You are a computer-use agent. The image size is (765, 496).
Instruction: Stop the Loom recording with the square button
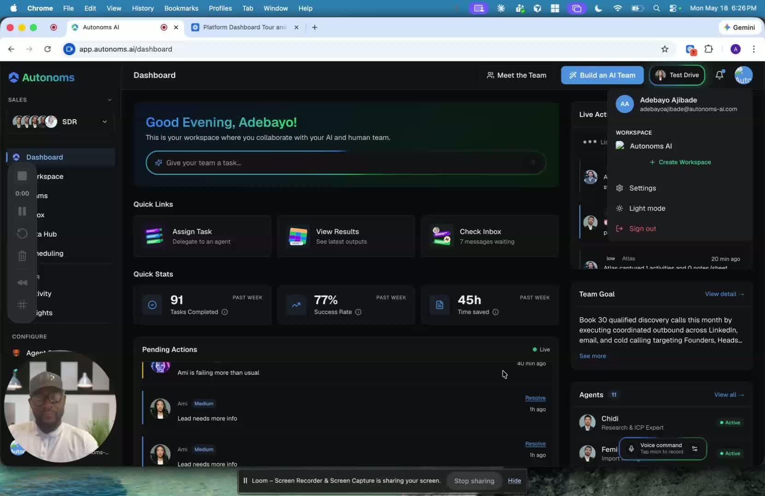coord(22,176)
